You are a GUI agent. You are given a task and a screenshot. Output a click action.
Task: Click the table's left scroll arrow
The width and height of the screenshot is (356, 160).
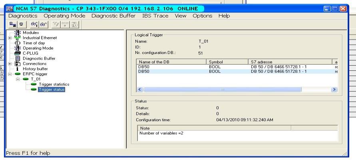click(x=140, y=90)
